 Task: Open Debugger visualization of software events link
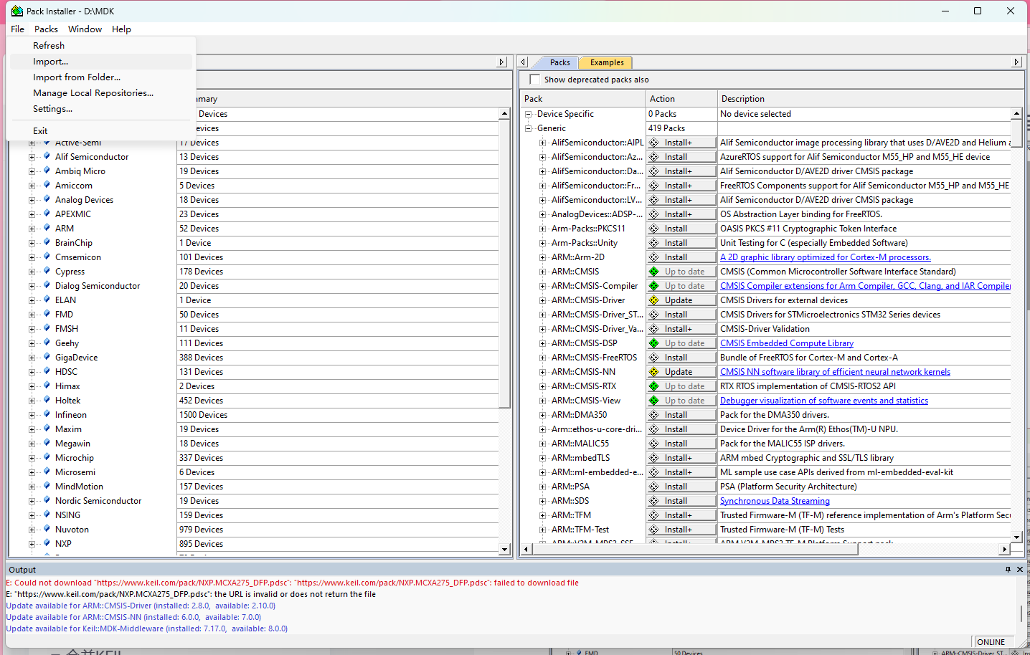point(824,401)
